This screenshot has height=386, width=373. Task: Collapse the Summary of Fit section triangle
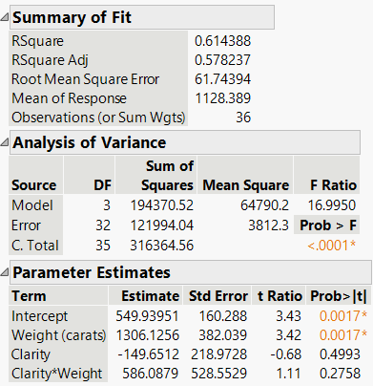[5, 17]
